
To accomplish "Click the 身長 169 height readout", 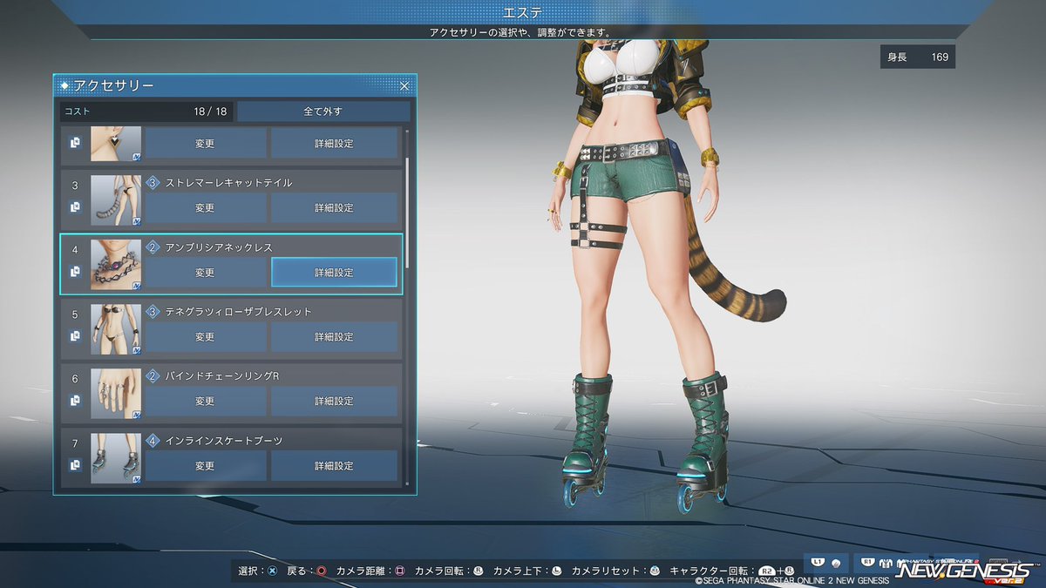I will click(x=918, y=57).
